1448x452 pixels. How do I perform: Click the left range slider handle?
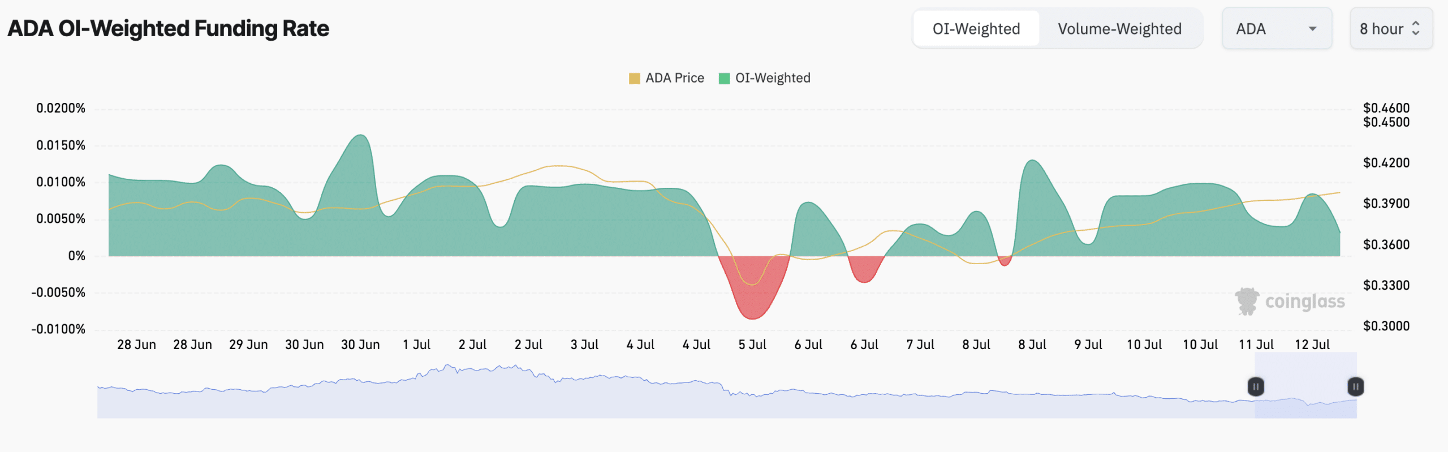(x=1255, y=387)
